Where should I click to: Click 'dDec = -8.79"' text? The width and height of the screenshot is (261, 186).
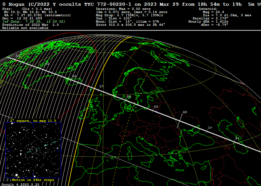tap(215, 25)
